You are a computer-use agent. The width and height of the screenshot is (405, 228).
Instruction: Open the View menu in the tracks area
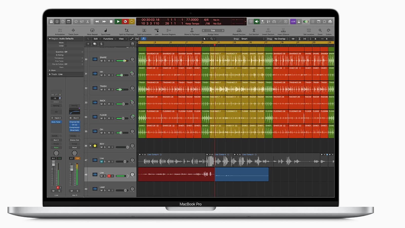click(123, 39)
